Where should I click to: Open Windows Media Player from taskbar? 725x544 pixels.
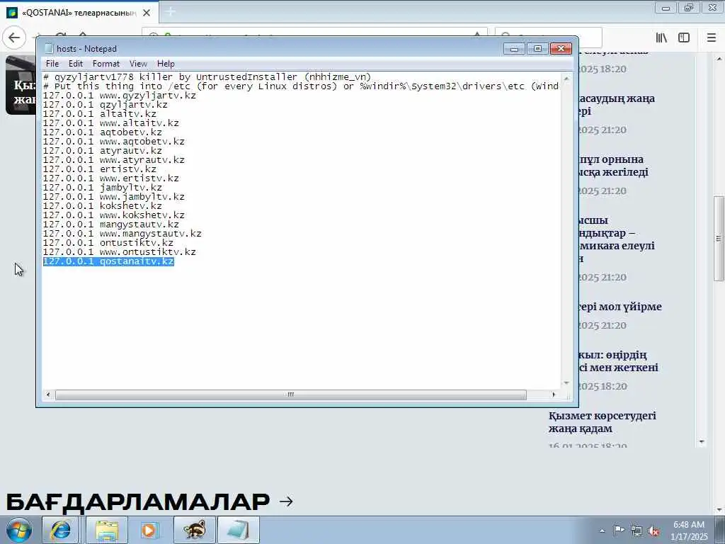[x=149, y=530]
